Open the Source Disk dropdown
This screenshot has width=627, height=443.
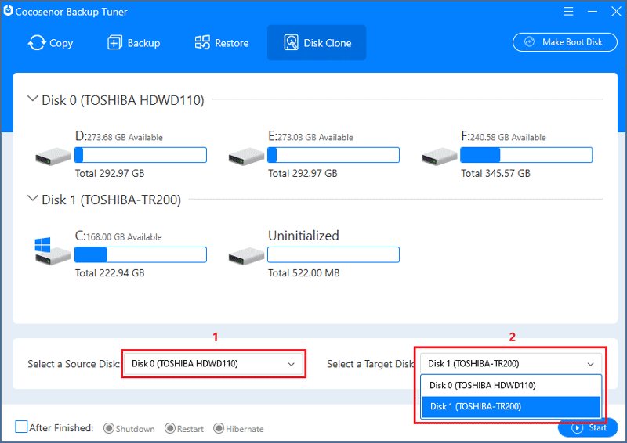point(213,363)
